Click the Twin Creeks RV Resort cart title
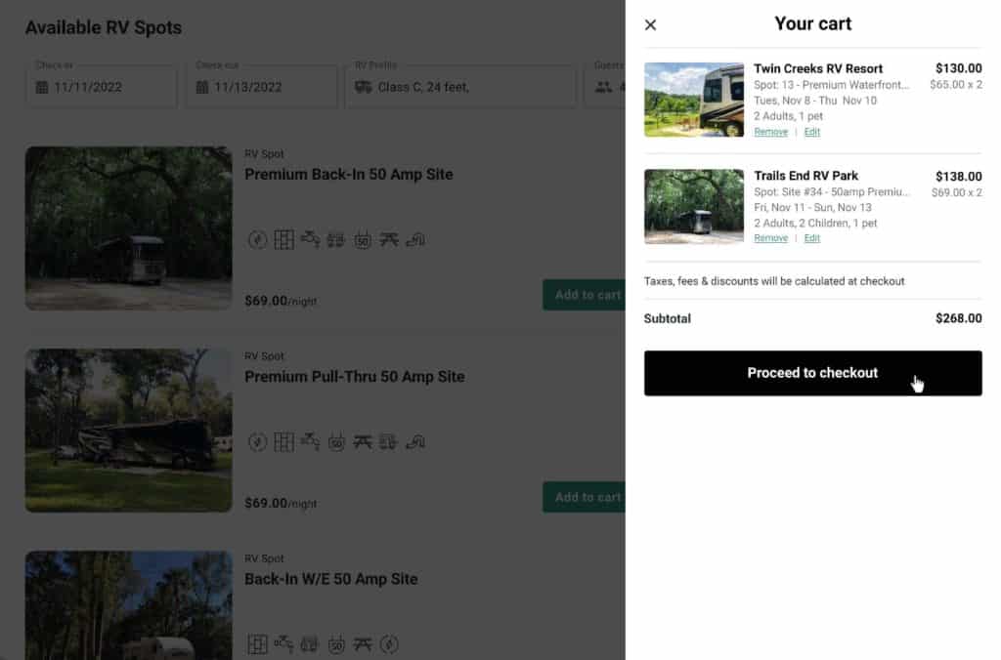This screenshot has width=1001, height=660. (818, 69)
